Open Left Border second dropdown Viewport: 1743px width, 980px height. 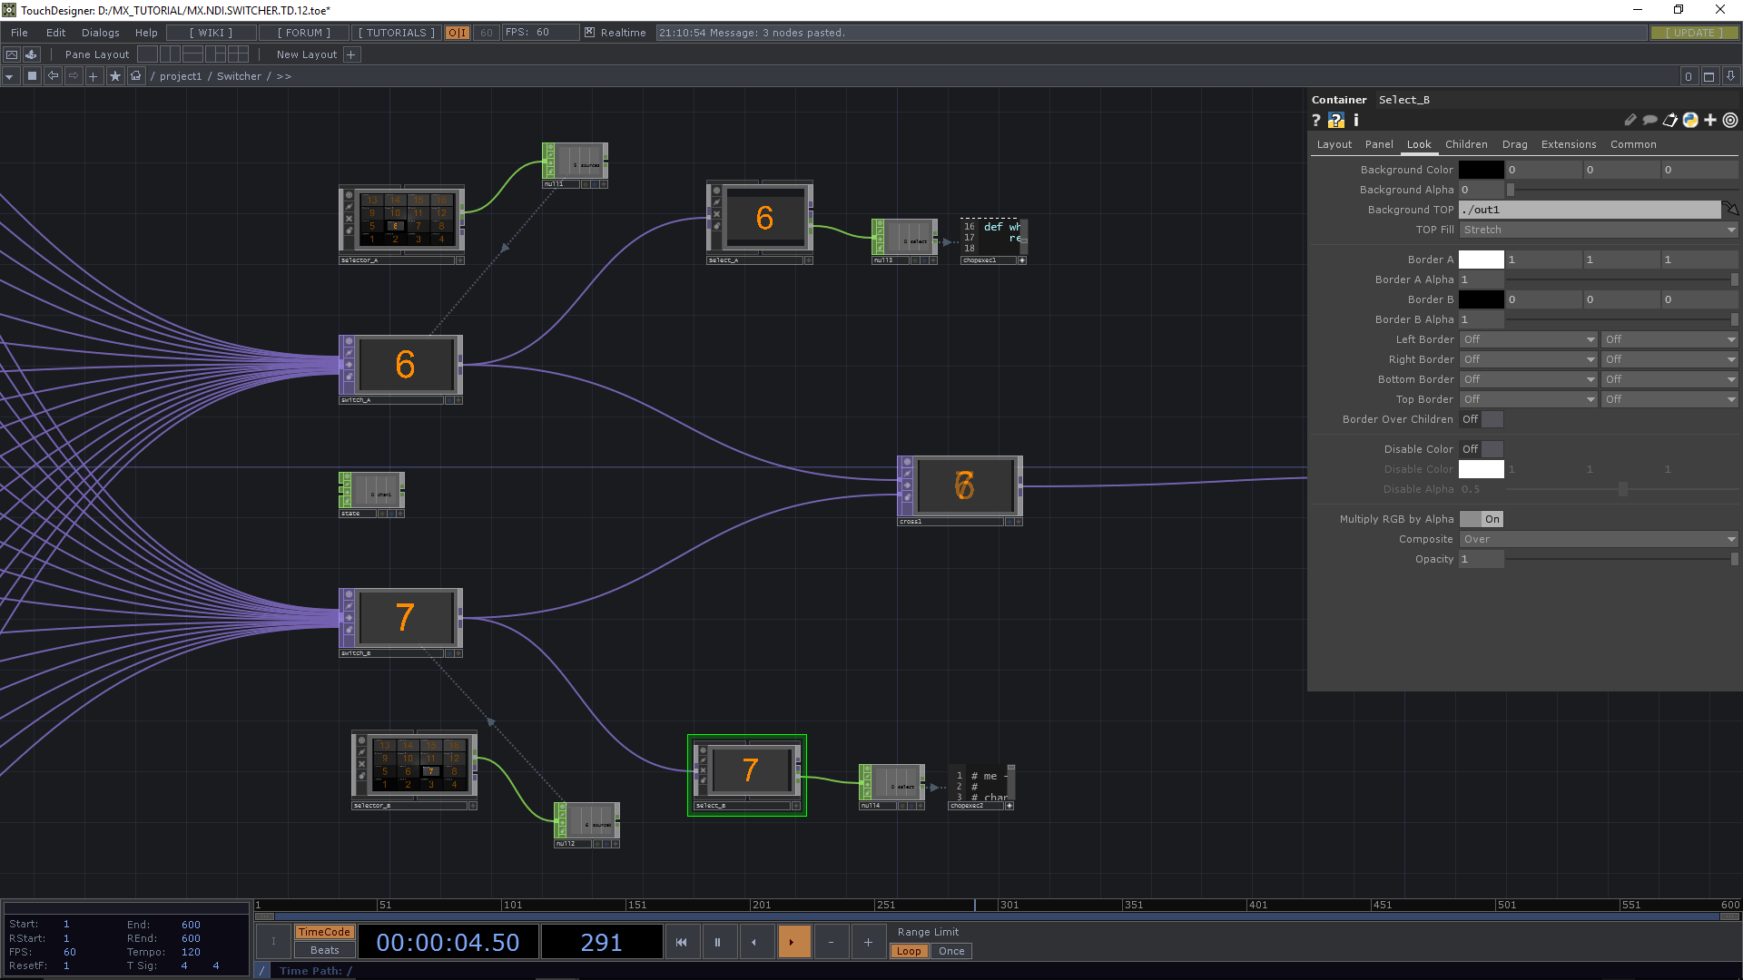coord(1669,339)
